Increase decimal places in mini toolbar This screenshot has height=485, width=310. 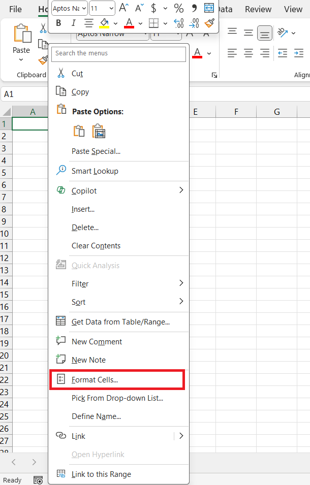point(178,23)
